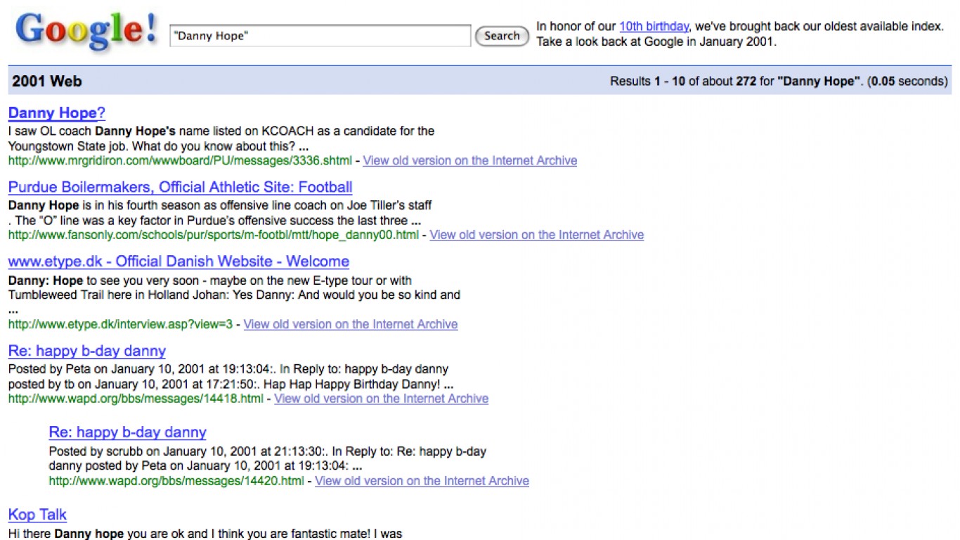Click the "2001 Web" results header
The height and width of the screenshot is (540, 960).
pos(47,82)
